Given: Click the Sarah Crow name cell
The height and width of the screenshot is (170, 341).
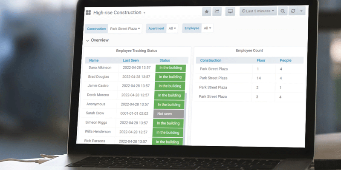Looking at the screenshot, I should (x=95, y=113).
